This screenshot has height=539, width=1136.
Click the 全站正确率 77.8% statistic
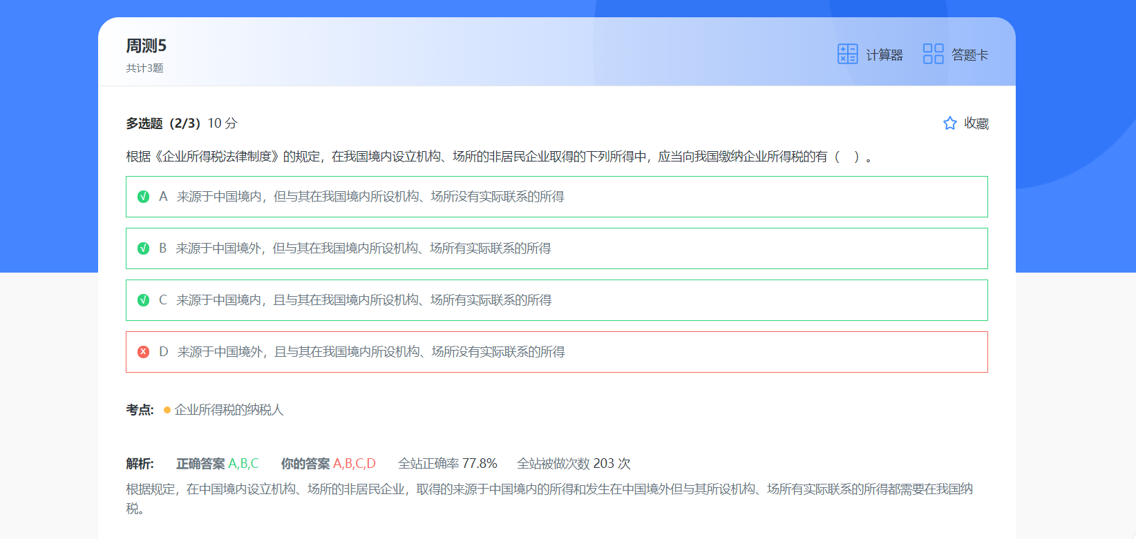point(447,464)
